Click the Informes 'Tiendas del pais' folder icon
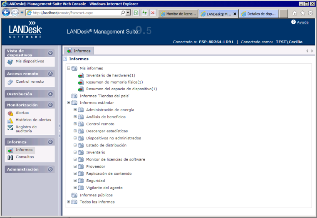The height and width of the screenshot is (218, 317). [74, 96]
